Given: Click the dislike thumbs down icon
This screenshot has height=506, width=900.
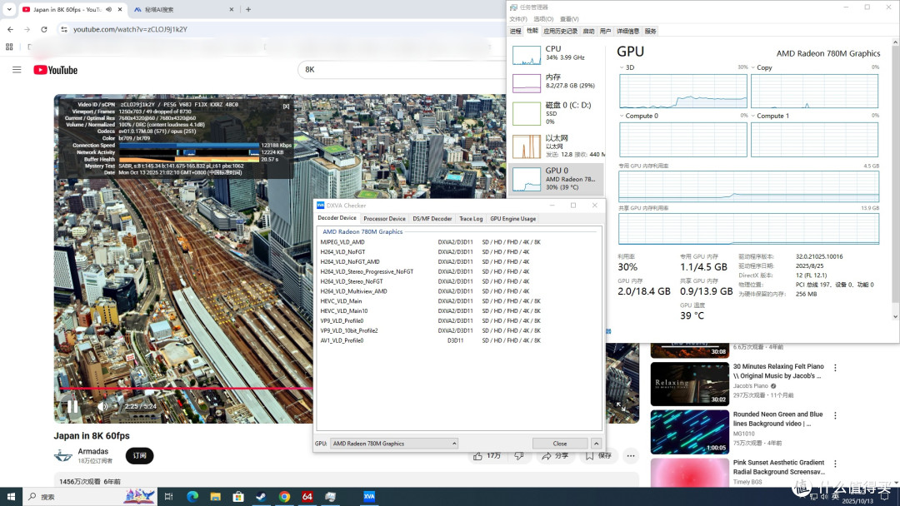Looking at the screenshot, I should (x=519, y=455).
